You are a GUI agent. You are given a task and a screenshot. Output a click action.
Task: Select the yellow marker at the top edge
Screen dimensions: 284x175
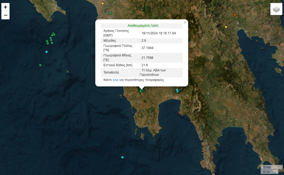pos(103,3)
